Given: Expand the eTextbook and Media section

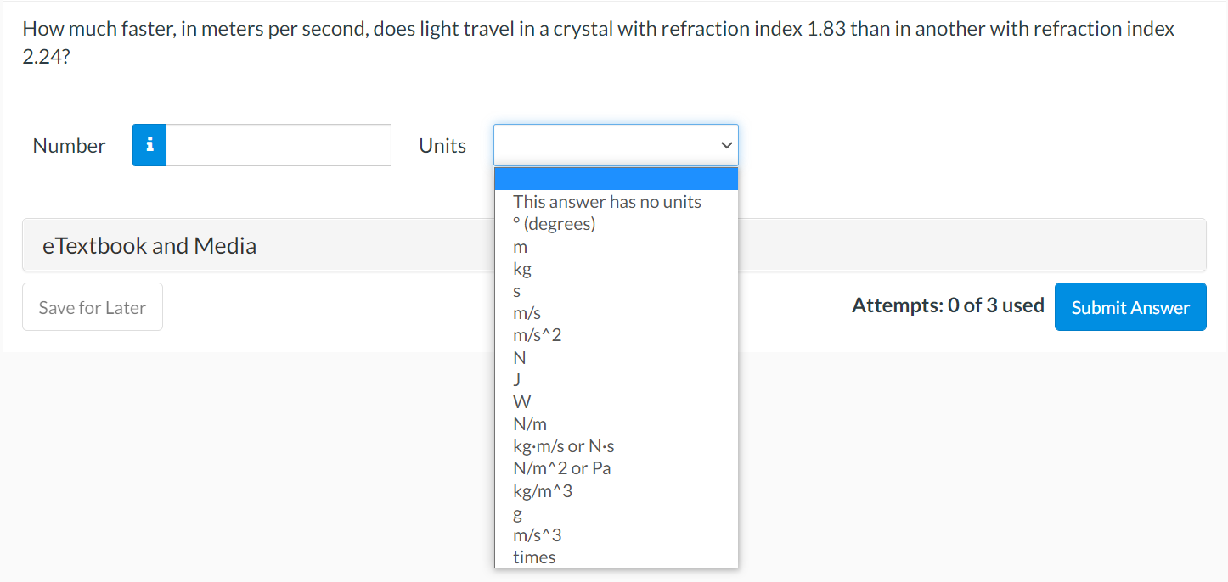Looking at the screenshot, I should click(149, 245).
